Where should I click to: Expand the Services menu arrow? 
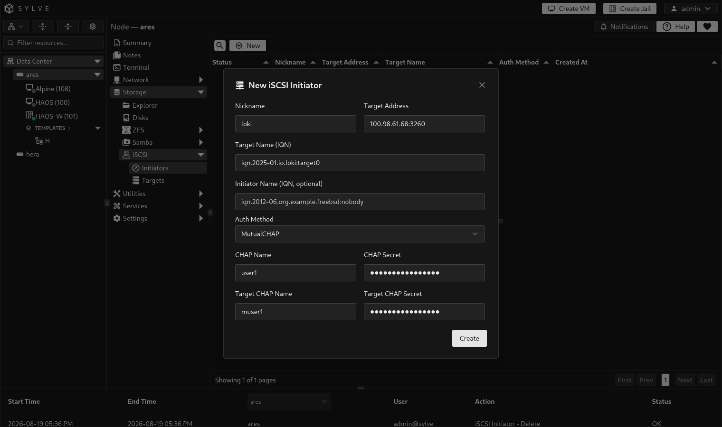tap(201, 206)
